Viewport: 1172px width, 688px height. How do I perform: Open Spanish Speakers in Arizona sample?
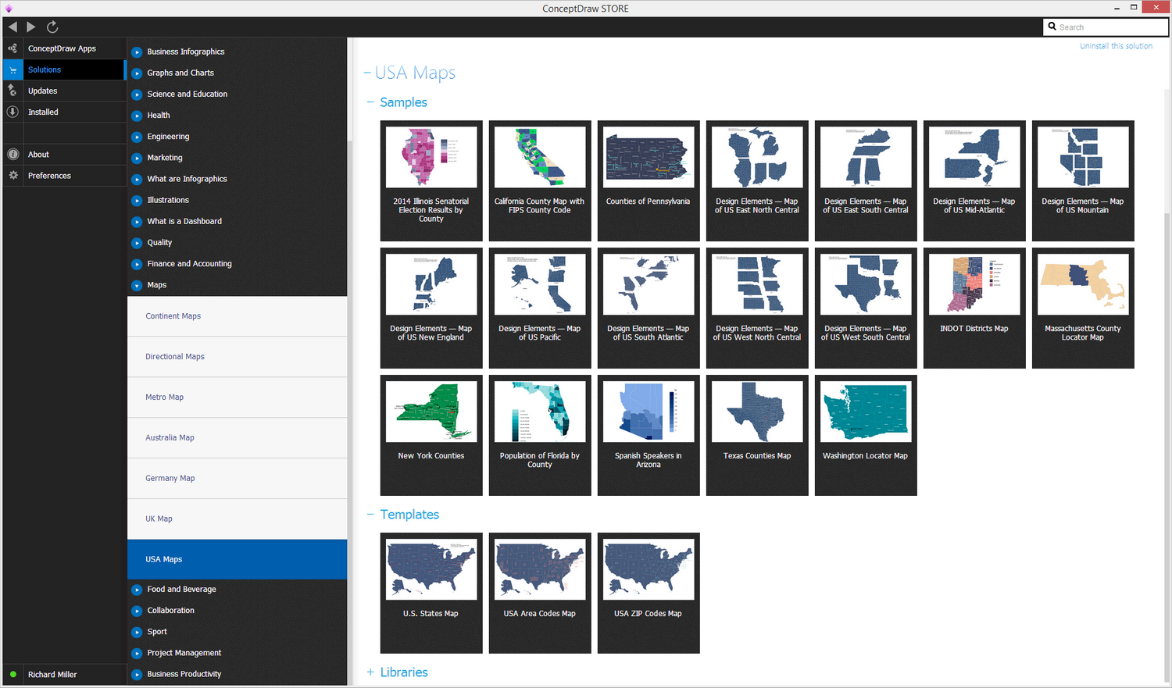pyautogui.click(x=649, y=435)
